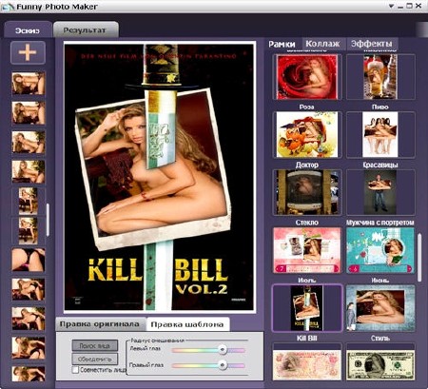
Task: Choose the Доктор frame template thumbnail
Action: [x=307, y=134]
